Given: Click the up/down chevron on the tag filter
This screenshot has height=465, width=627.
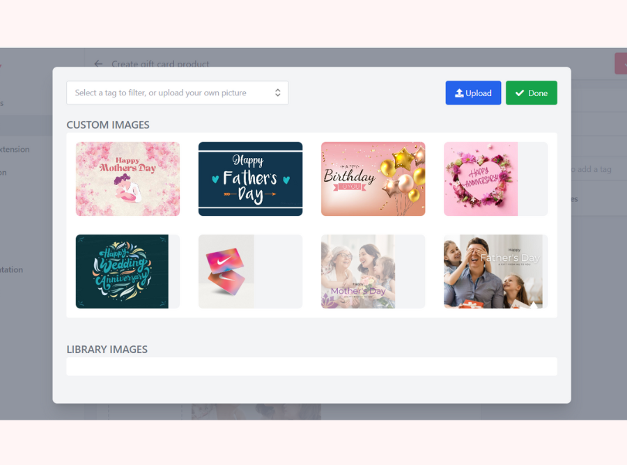Looking at the screenshot, I should pyautogui.click(x=279, y=93).
